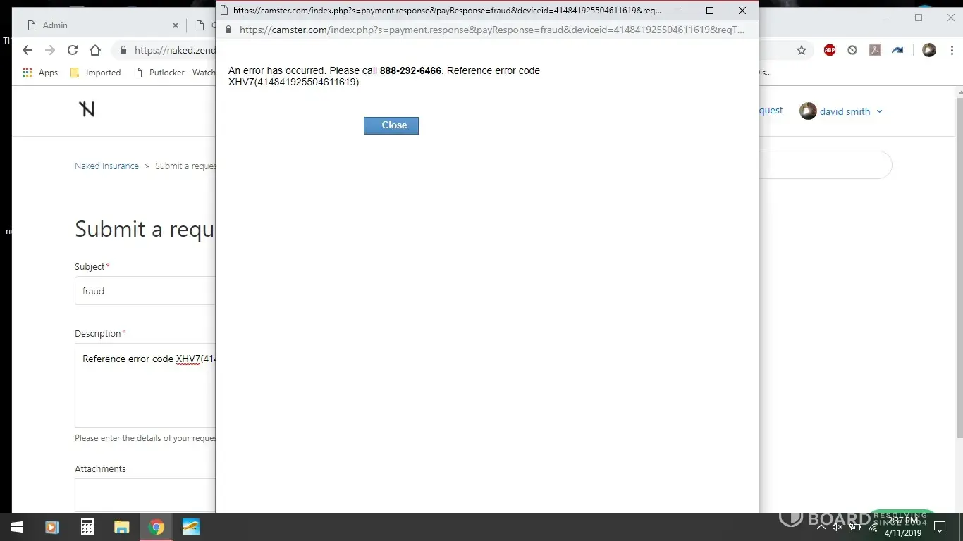Screen dimensions: 963x541
Task: Open the taskbar clock showing 4/11/2019
Action: click(x=903, y=527)
